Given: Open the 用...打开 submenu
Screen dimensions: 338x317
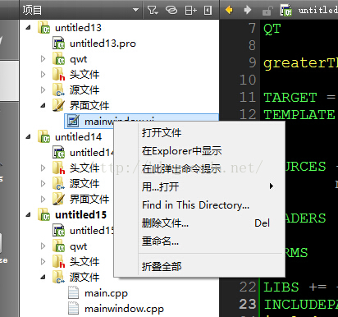Looking at the screenshot, I should [199, 187].
